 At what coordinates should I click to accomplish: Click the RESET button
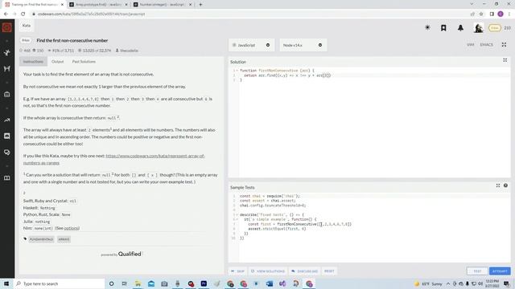329,271
